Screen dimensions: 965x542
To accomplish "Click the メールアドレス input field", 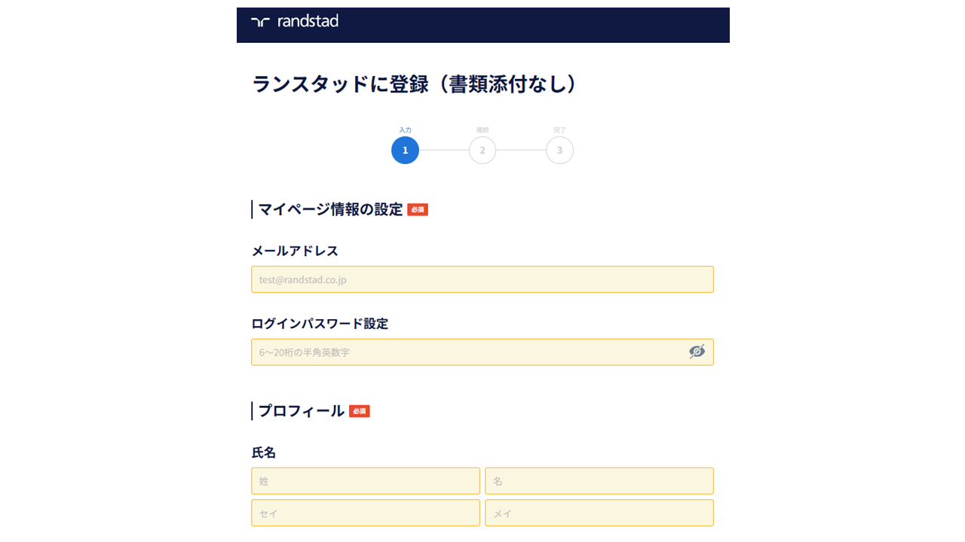I will click(x=482, y=279).
